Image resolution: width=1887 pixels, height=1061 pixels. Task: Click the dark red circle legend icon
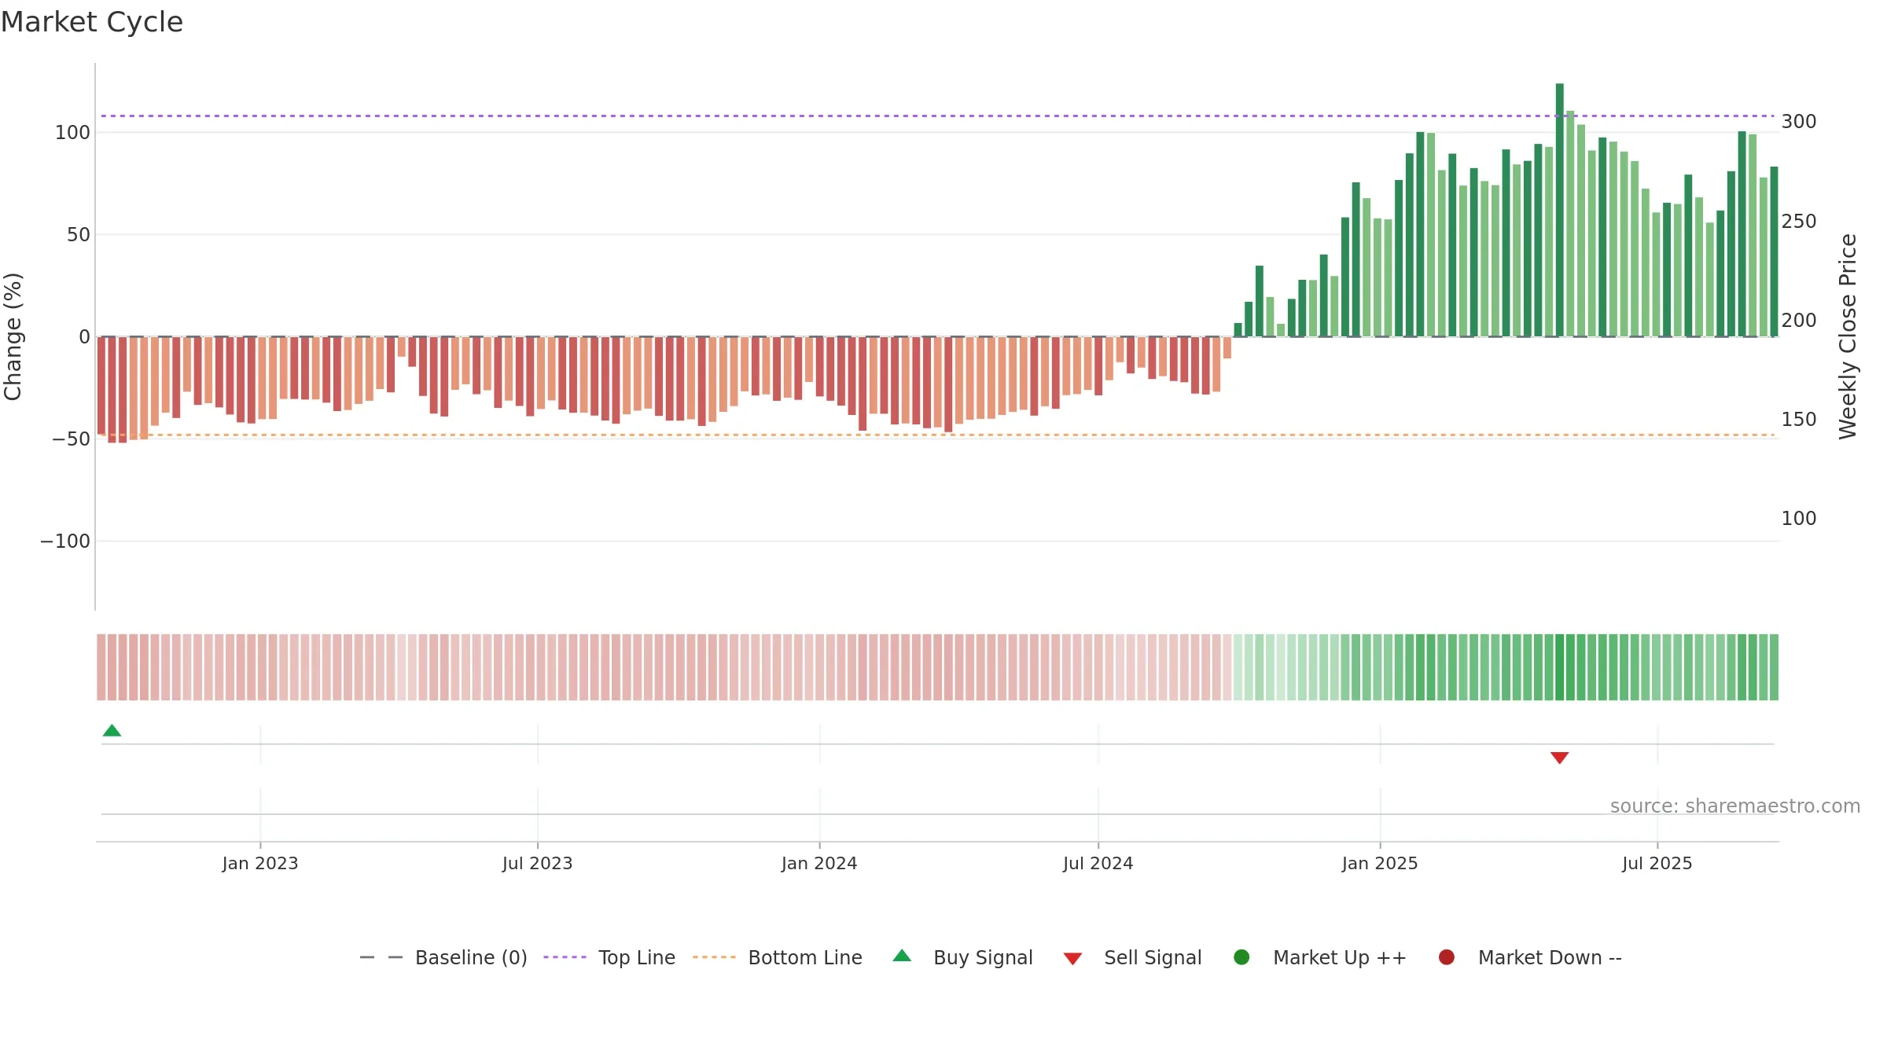click(x=1446, y=957)
